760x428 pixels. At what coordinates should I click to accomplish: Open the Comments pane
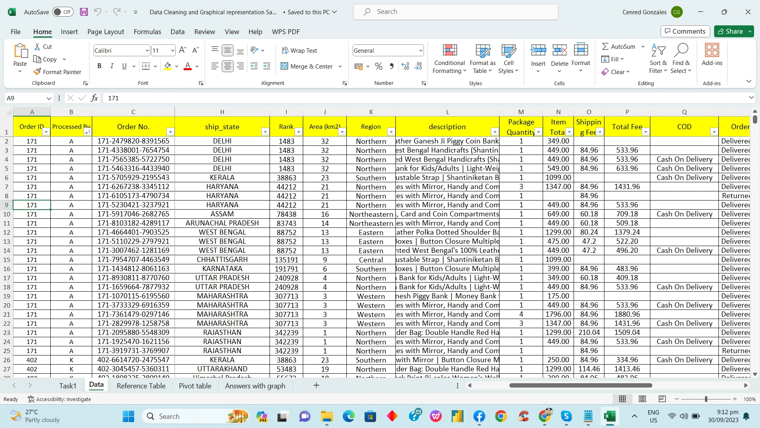685,31
